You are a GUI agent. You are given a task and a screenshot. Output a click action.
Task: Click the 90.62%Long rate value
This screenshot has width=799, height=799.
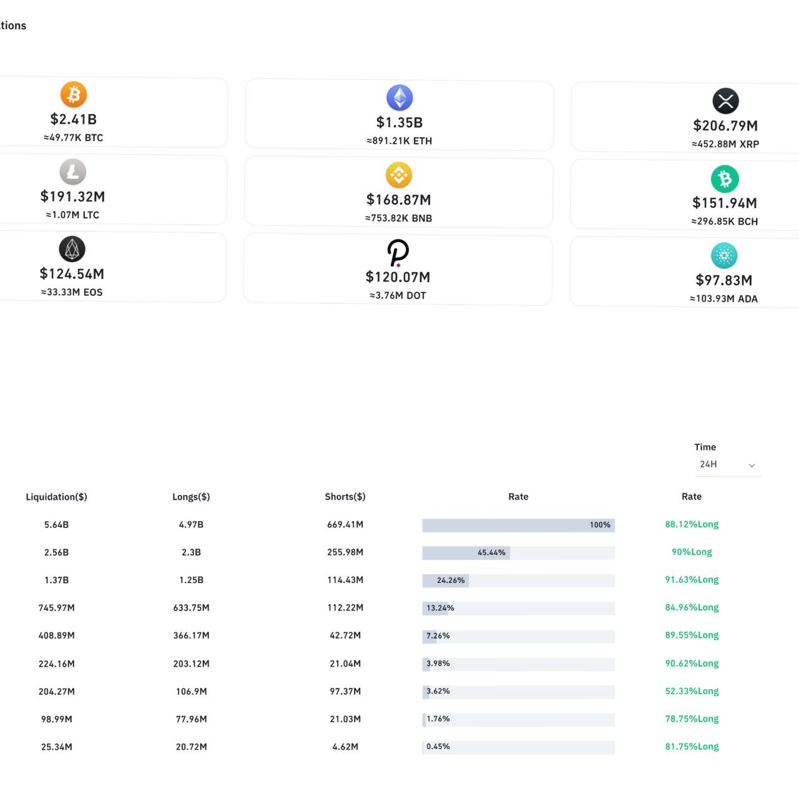(x=692, y=664)
